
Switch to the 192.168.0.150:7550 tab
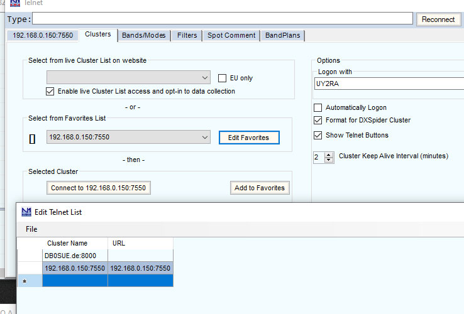[x=43, y=35]
